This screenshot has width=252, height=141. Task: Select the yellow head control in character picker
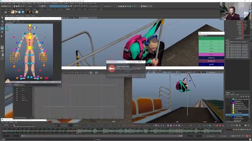[30, 25]
